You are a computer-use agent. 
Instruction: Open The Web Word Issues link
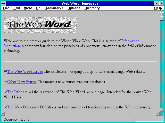(25, 71)
